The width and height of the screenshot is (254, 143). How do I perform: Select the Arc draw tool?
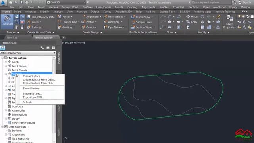pyautogui.click(x=169, y=17)
